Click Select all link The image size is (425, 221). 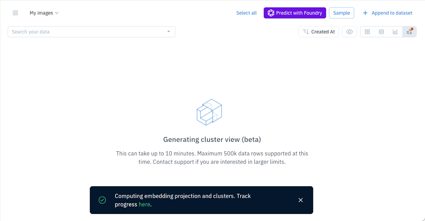[x=246, y=13]
